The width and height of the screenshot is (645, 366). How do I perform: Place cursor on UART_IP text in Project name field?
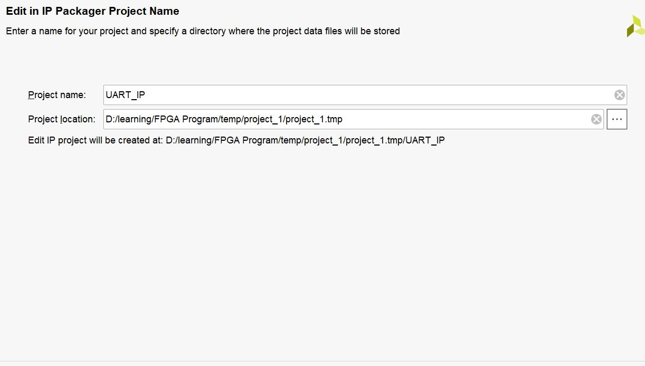click(125, 95)
